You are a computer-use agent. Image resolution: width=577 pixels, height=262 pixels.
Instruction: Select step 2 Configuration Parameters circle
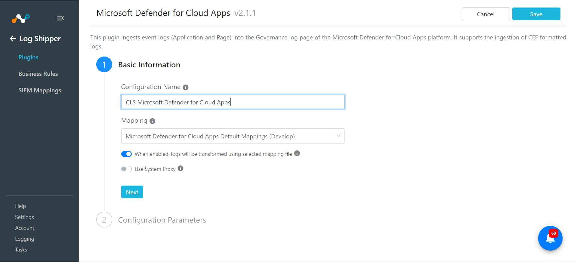[x=104, y=220]
